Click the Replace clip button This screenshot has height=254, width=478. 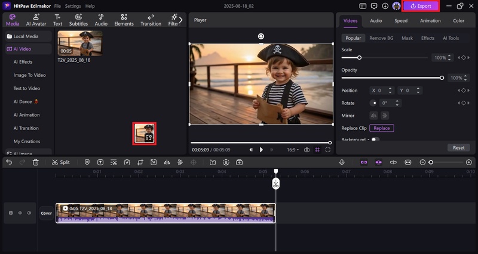coord(382,128)
